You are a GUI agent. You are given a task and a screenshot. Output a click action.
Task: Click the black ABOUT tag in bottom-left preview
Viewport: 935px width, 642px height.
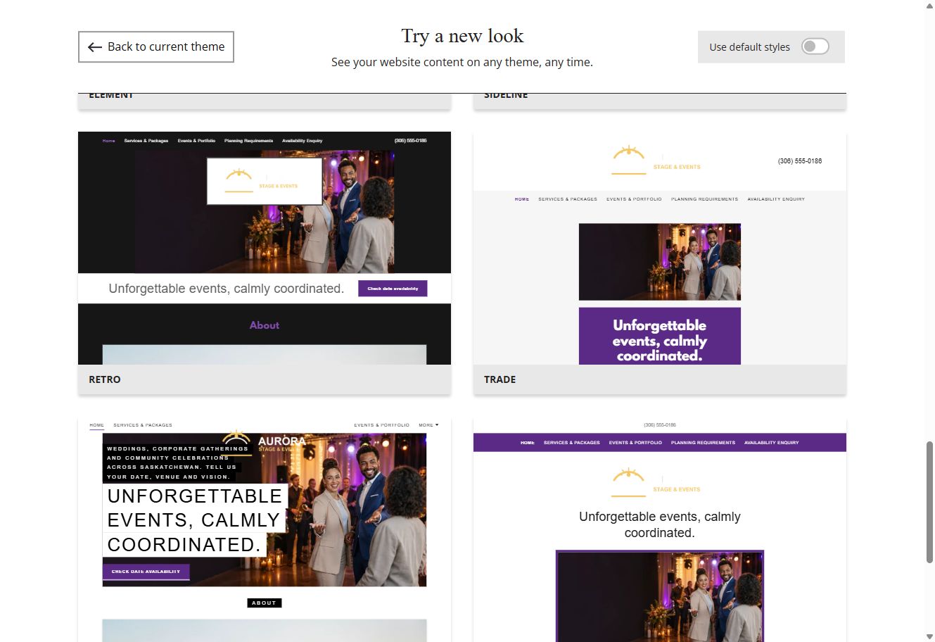click(x=265, y=603)
